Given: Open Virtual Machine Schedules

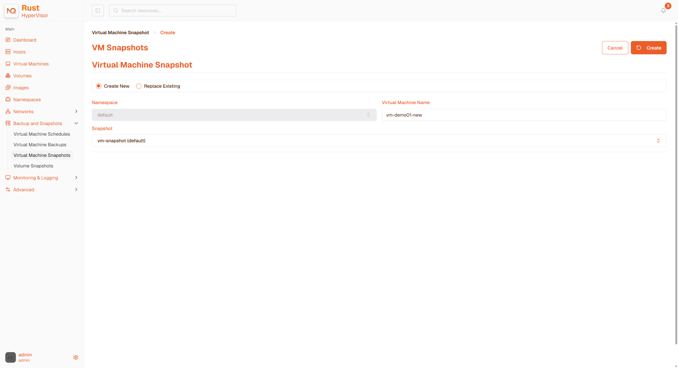Looking at the screenshot, I should tap(42, 134).
